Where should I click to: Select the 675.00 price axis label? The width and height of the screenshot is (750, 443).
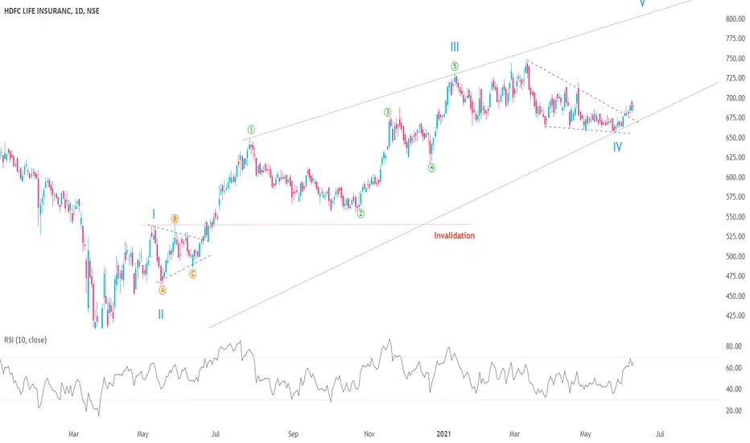coord(736,118)
